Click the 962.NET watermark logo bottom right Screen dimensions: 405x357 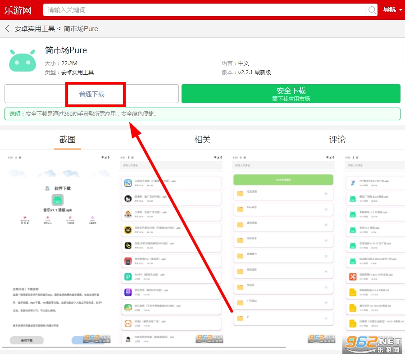point(372,344)
